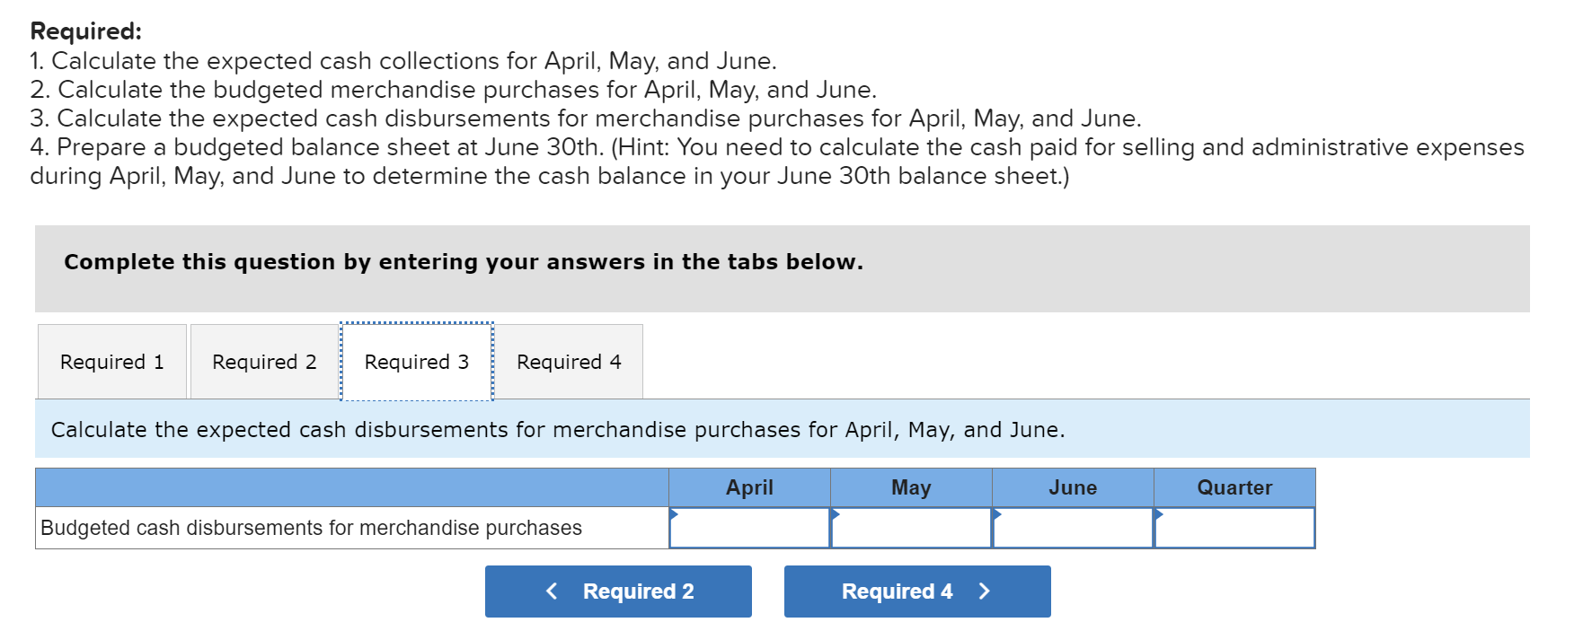Screen dimensions: 1592x631
Task: Open the Required 2 tab
Action: click(x=264, y=361)
